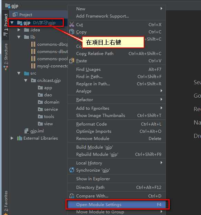
Task: Select Add Framework Support menu entry
Action: pos(117,16)
